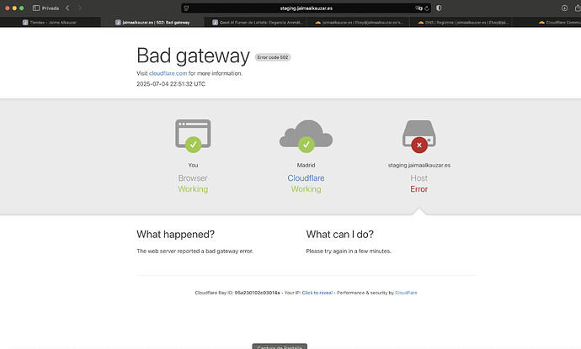Viewport: 581px width, 349px height.
Task: Click the staging.jaimaalkauzar.es address bar
Action: (306, 8)
